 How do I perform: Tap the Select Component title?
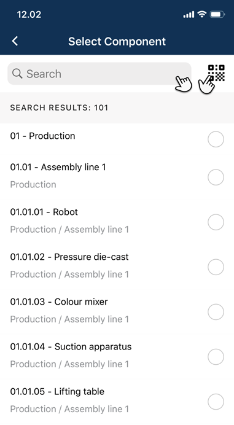point(117,42)
